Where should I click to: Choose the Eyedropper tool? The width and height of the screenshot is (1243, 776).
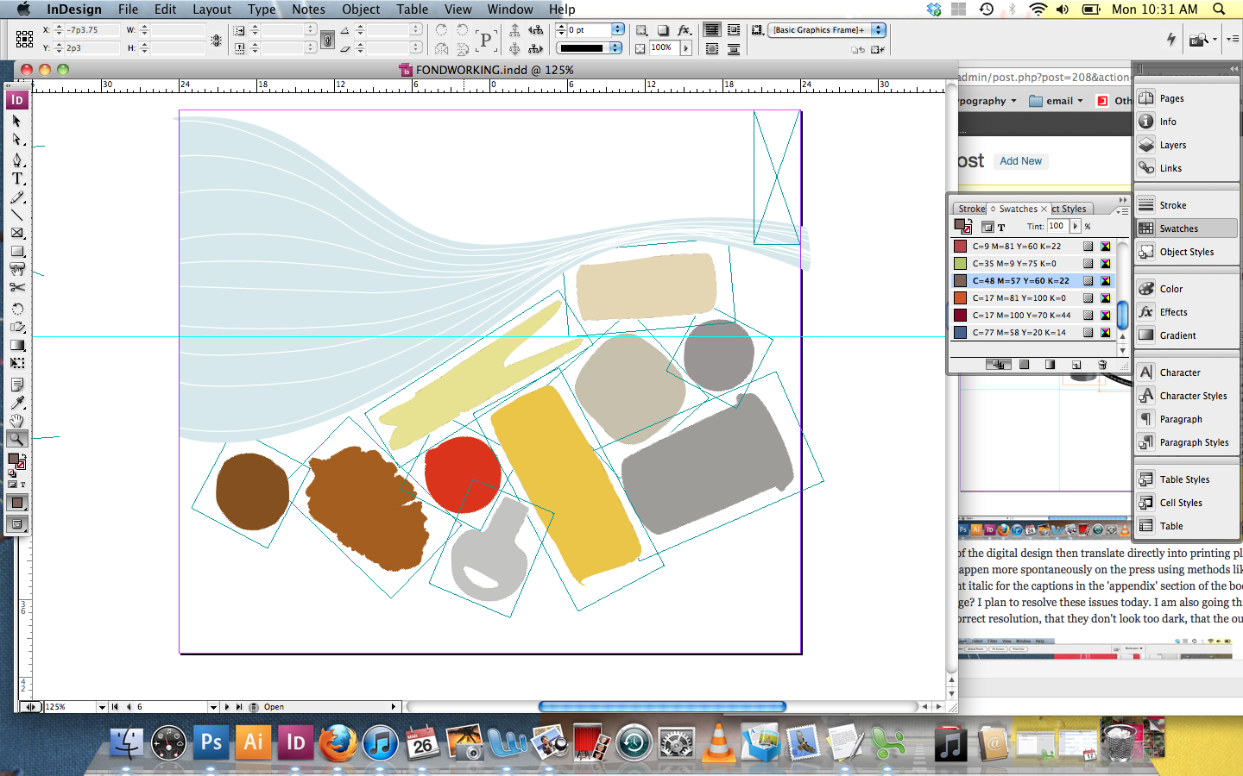coord(16,403)
